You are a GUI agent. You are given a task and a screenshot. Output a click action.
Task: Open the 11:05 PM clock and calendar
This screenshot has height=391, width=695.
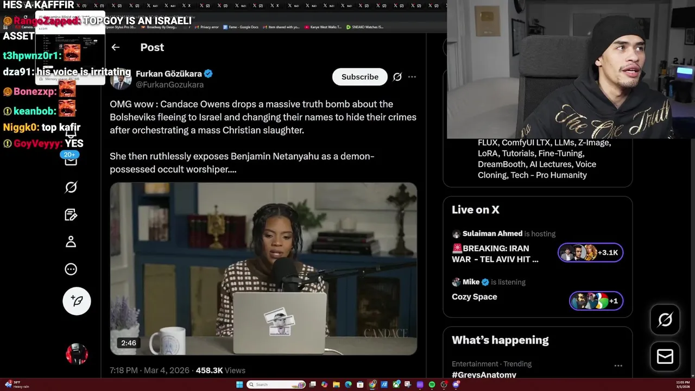[x=683, y=384]
